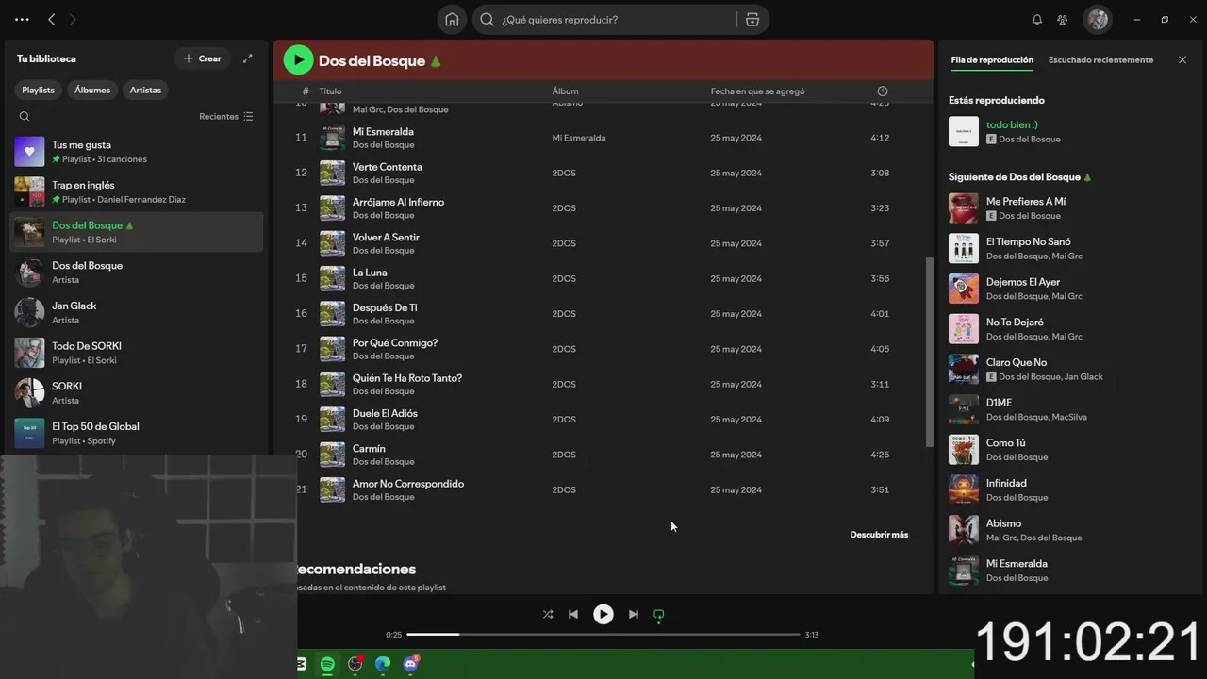The image size is (1207, 679).
Task: Select track Por Qué Conmigo?
Action: click(x=603, y=349)
